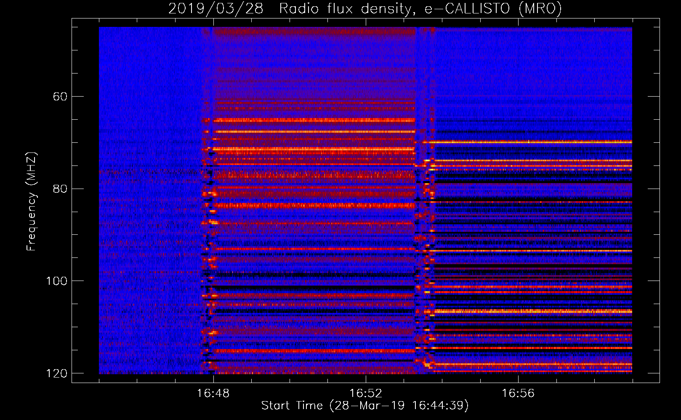
Task: Select the 16:48 time axis tick label
Action: [213, 393]
